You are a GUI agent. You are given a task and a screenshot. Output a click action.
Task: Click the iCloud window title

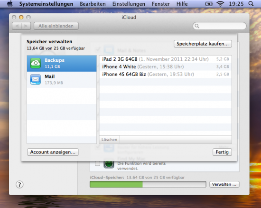[x=129, y=17]
